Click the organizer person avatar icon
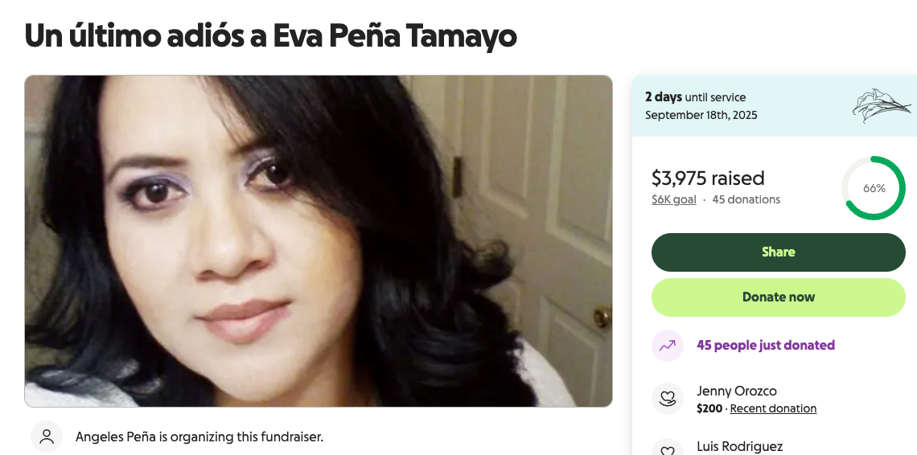Screen dimensions: 917x455 tap(47, 437)
